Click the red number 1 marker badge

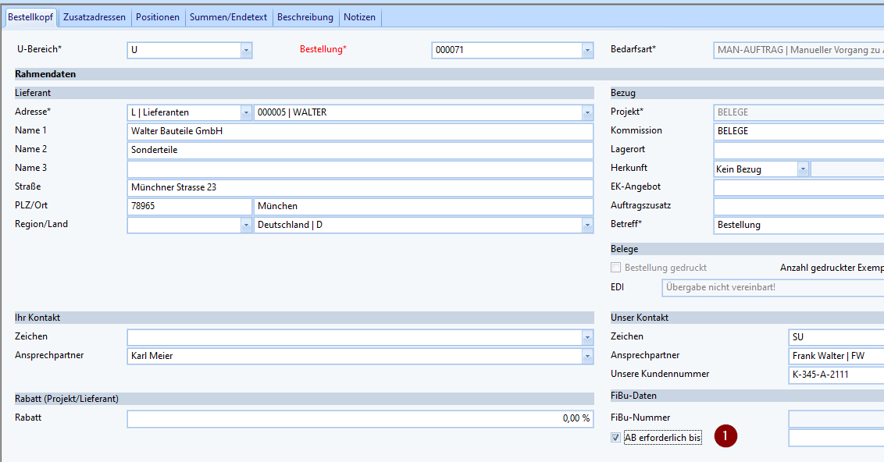point(726,437)
